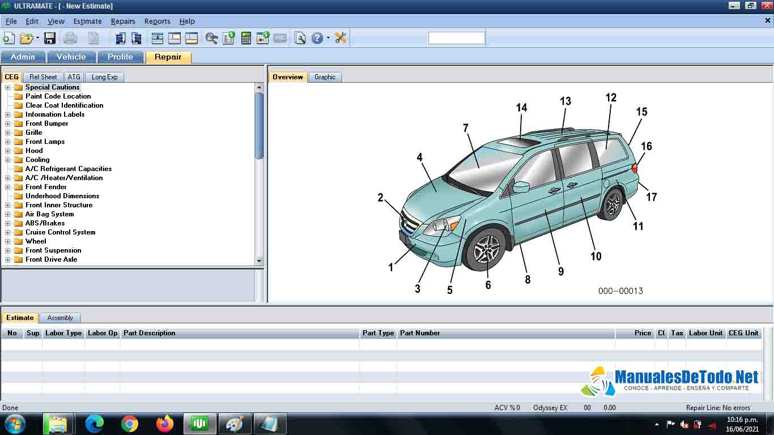Click the scroll down arrow of CEG tree

click(260, 261)
